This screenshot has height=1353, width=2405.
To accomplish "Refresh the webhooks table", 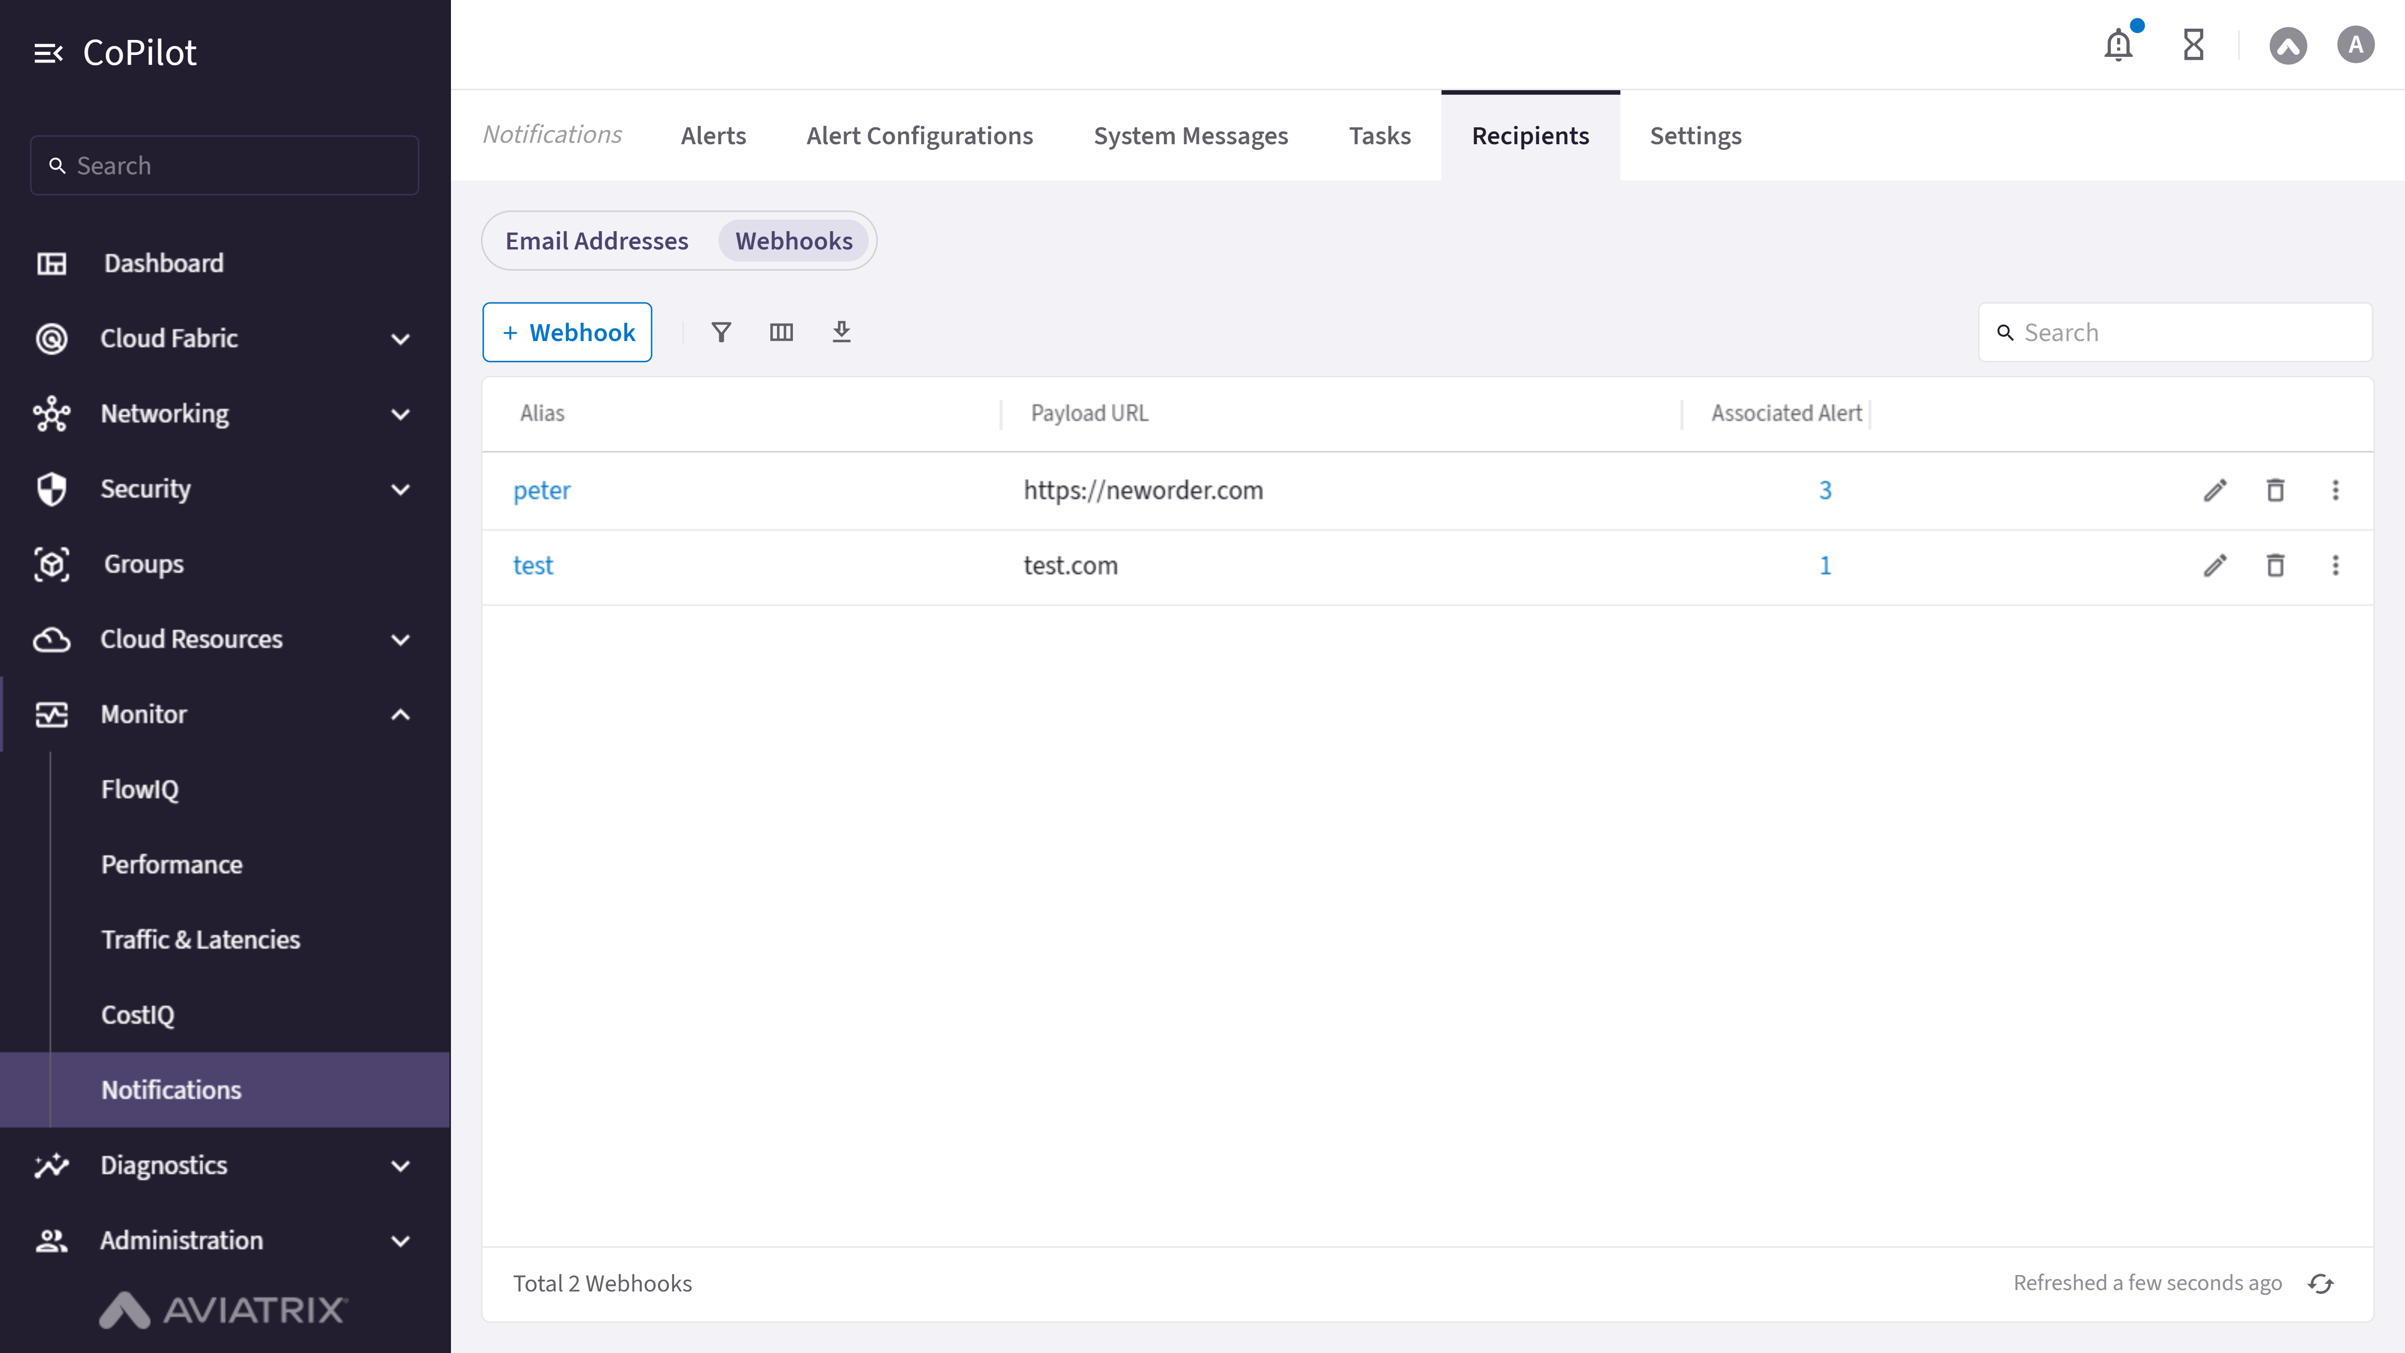I will [2321, 1284].
